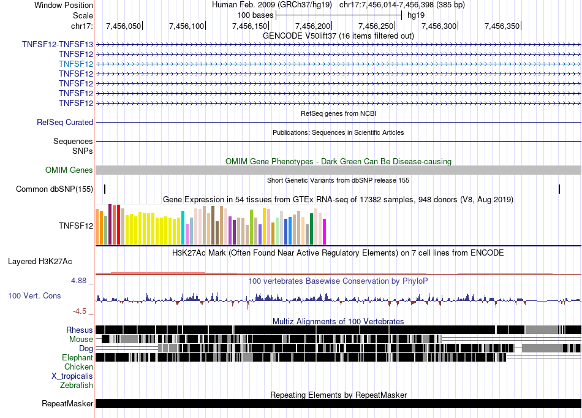Image resolution: width=582 pixels, height=418 pixels.
Task: Select the Rhesus alignment row label
Action: click(80, 330)
